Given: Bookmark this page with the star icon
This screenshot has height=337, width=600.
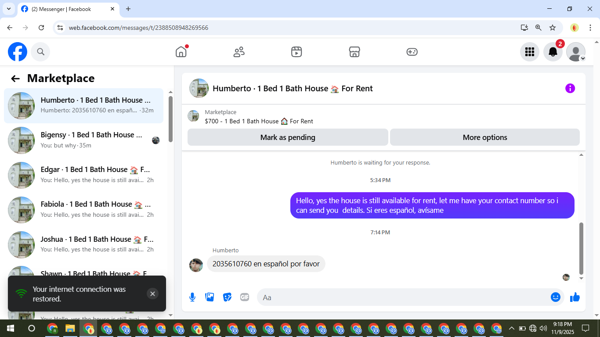Looking at the screenshot, I should (x=553, y=28).
